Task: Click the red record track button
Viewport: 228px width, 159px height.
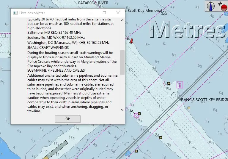Action: coord(224,7)
